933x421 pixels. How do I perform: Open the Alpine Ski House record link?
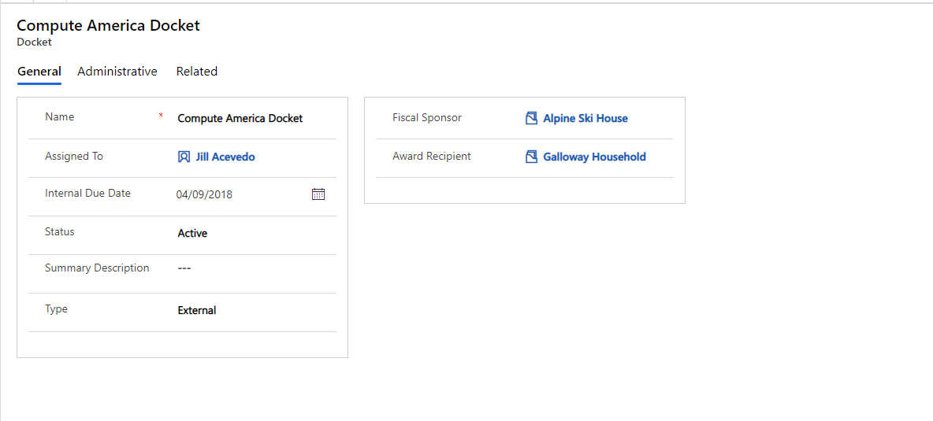[585, 118]
